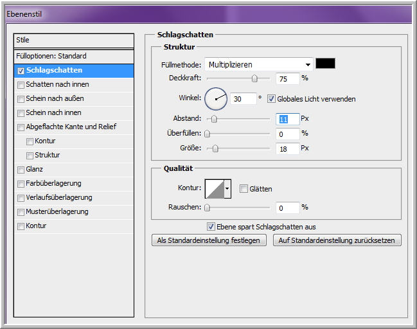Image resolution: width=417 pixels, height=329 pixels.
Task: Select Fülloptionen: Standard entry
Action: tap(74, 56)
